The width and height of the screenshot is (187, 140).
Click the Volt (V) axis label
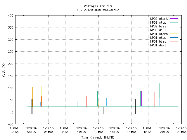[4, 70]
